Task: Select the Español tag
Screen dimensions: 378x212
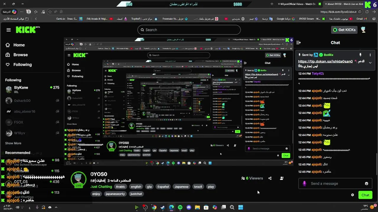Action: pos(163,187)
